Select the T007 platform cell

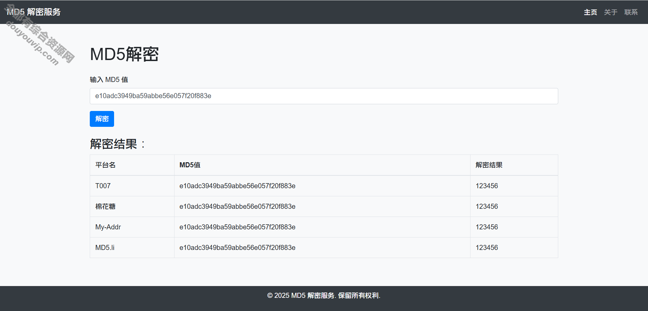(103, 186)
